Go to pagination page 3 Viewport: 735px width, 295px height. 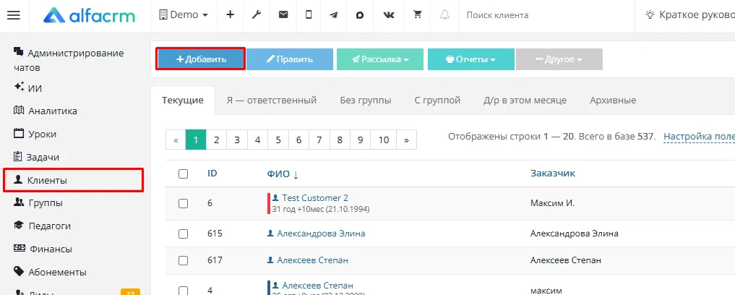click(237, 140)
